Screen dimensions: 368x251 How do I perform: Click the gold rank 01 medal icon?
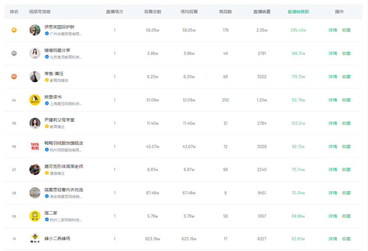point(14,30)
